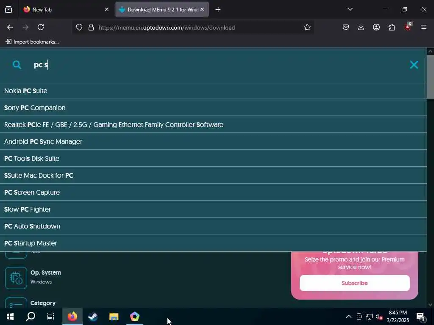434x325 pixels.
Task: Open the Slow PC Fighter suggestion
Action: pos(214,209)
